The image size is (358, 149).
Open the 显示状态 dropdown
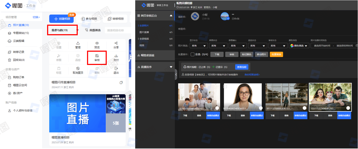[199, 46]
